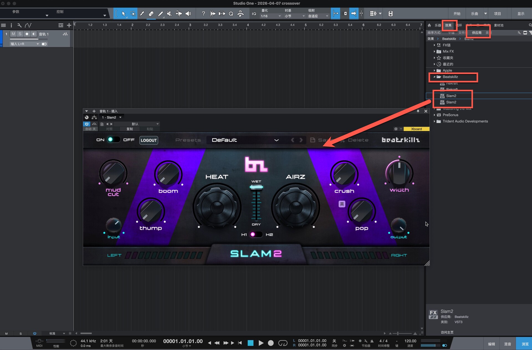Open the 混音 view
This screenshot has width=532, height=350.
507,344
